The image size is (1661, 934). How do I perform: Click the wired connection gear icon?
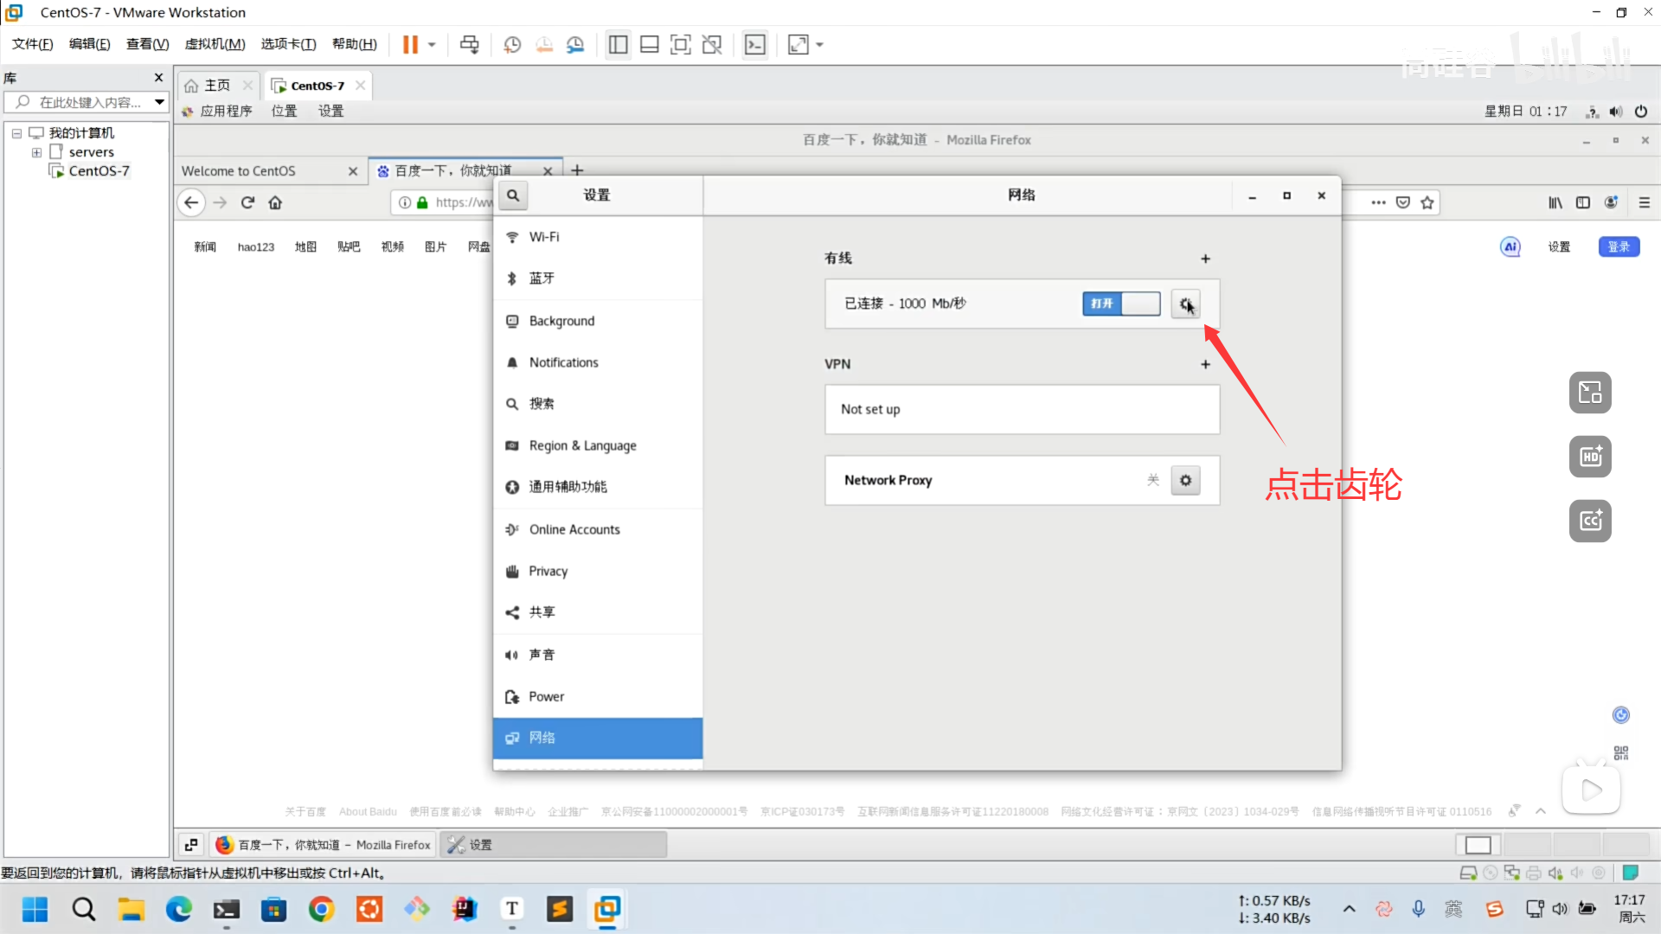click(1185, 304)
